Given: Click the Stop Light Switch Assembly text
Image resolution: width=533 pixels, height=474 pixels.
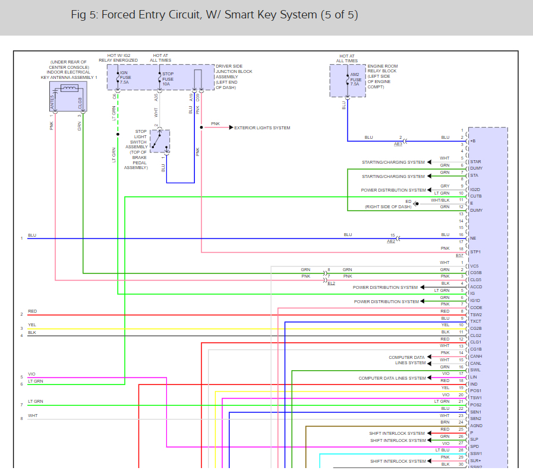Looking at the screenshot, I should 135,149.
